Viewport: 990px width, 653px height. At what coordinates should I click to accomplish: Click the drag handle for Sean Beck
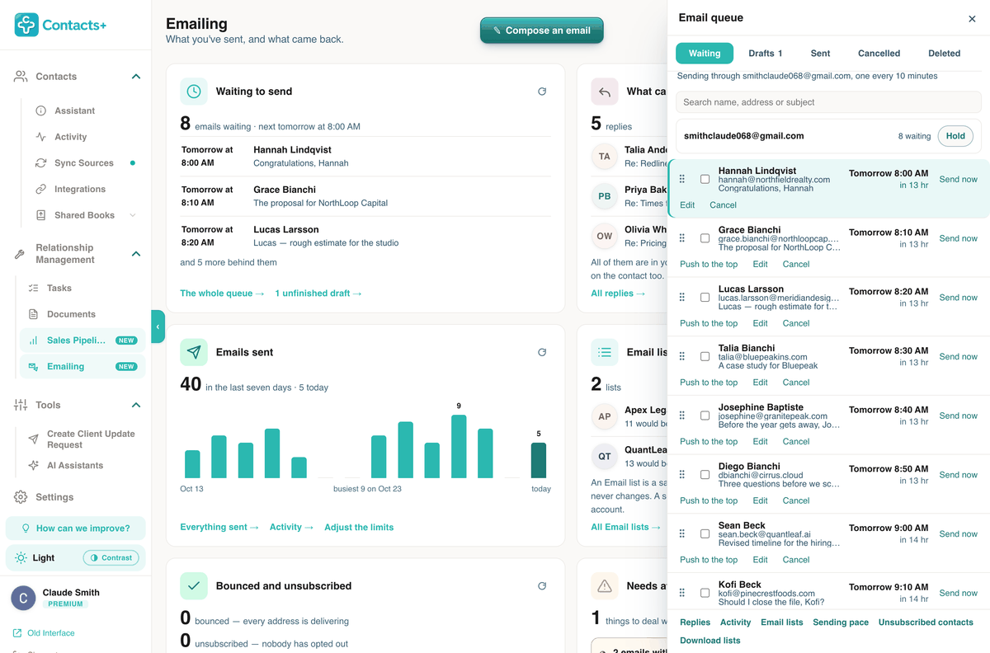coord(682,533)
